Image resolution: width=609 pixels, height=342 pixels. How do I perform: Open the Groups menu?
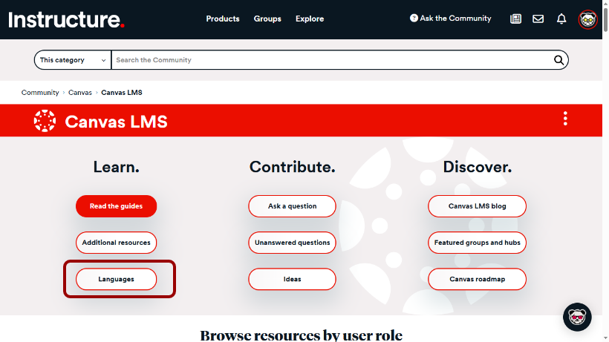[267, 19]
